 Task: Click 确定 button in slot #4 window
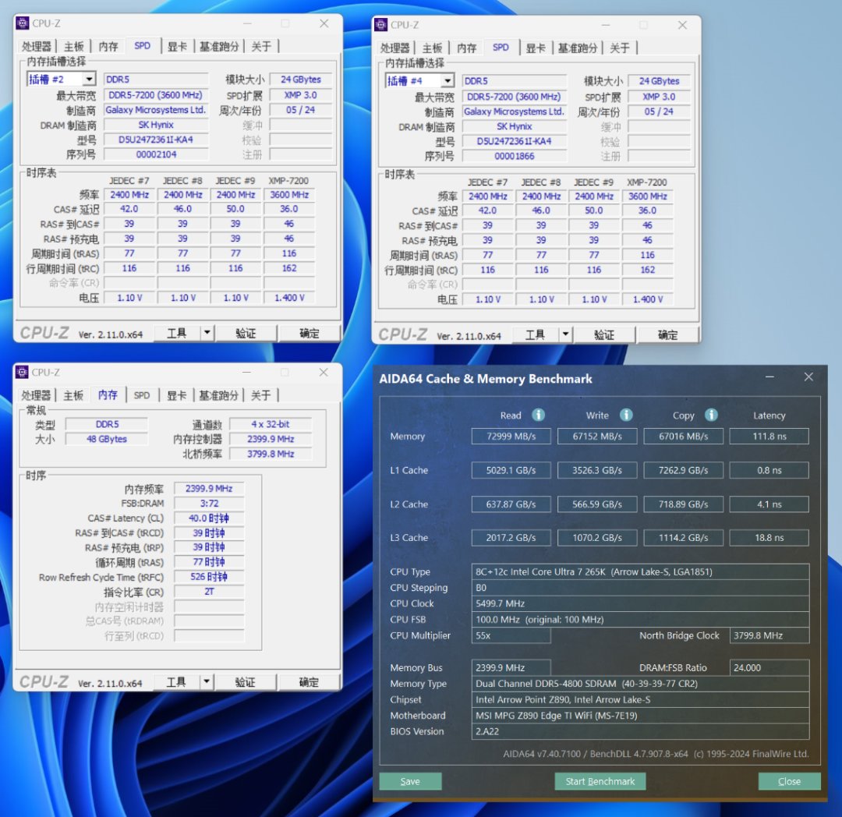click(x=667, y=334)
